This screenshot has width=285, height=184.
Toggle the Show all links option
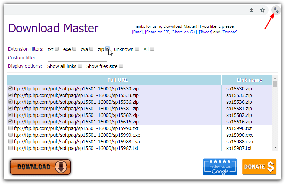click(80, 66)
